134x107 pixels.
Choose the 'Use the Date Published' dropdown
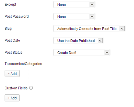pyautogui.click(x=78, y=41)
